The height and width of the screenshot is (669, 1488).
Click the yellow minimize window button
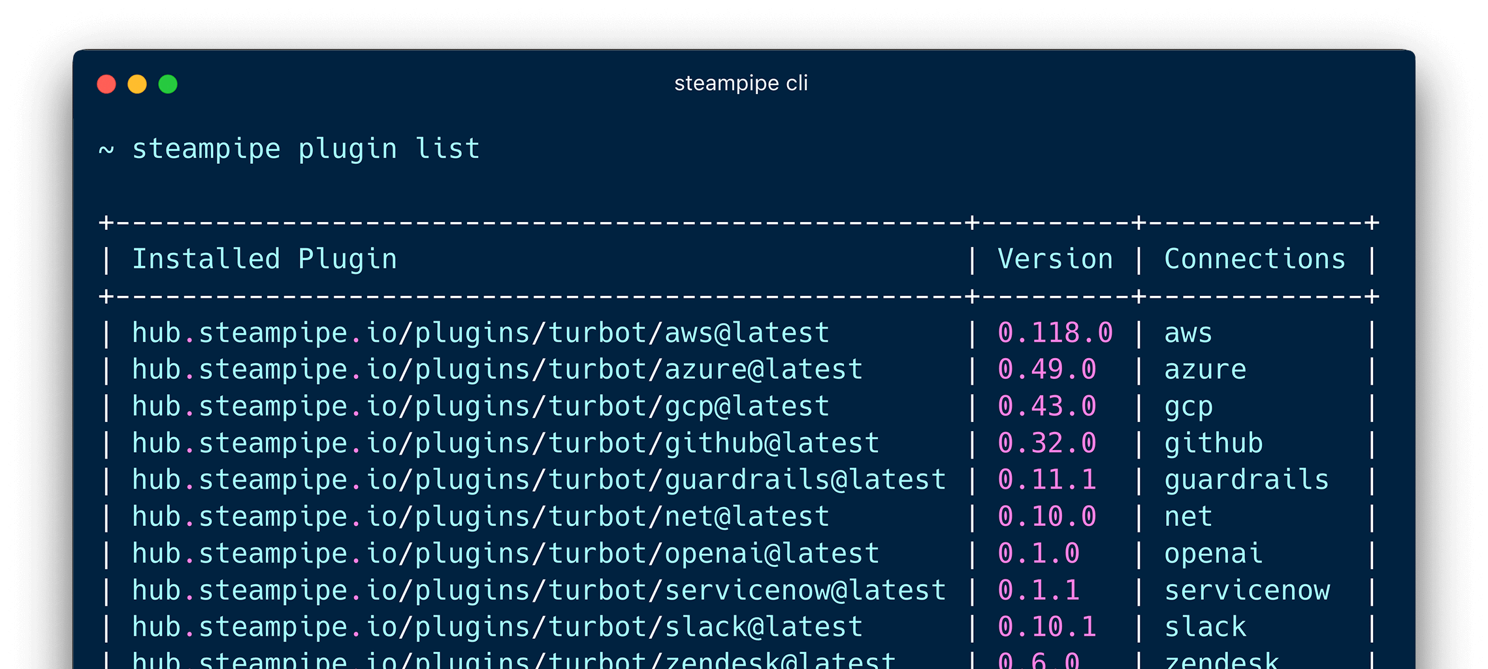point(137,84)
